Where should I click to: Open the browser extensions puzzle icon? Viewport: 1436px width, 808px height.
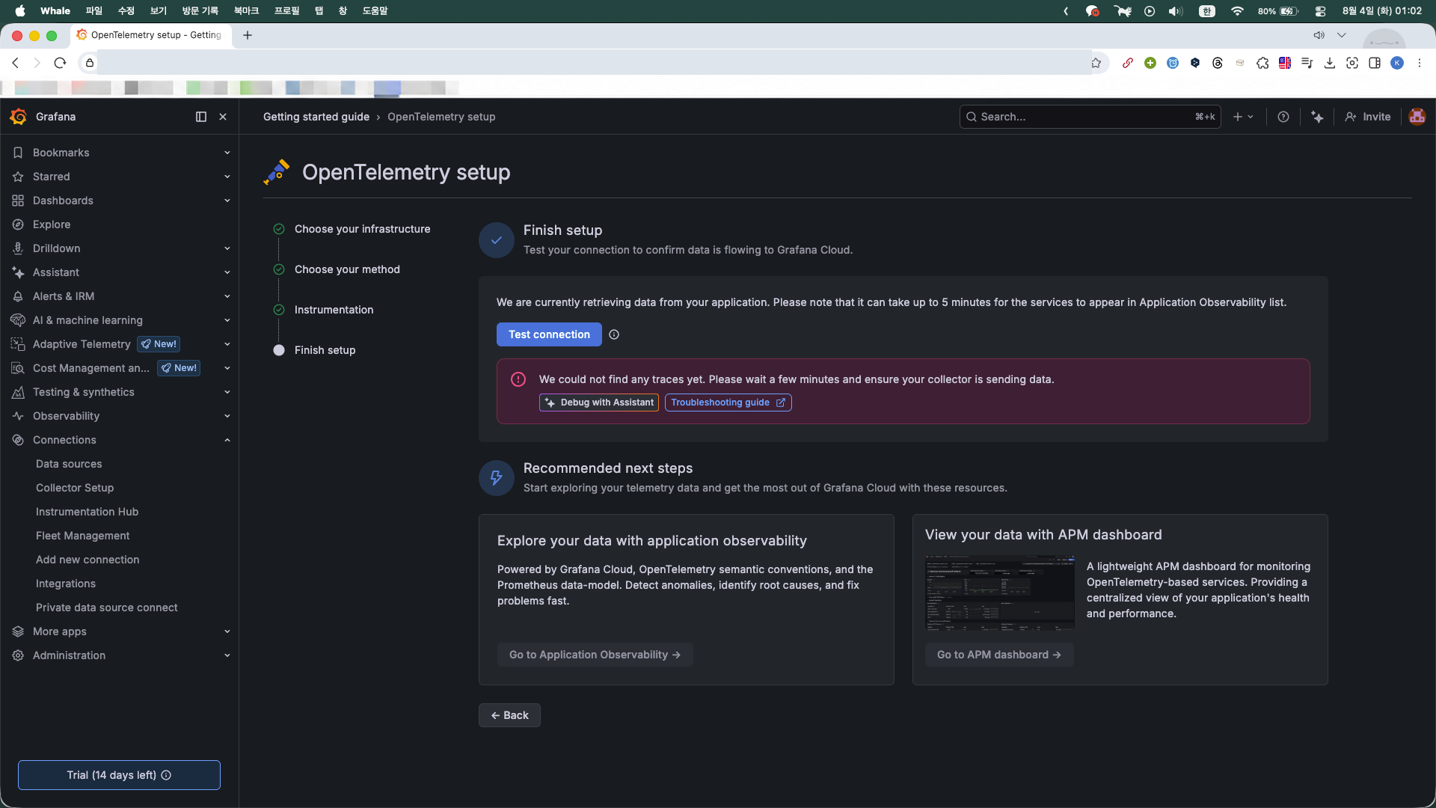pos(1262,63)
